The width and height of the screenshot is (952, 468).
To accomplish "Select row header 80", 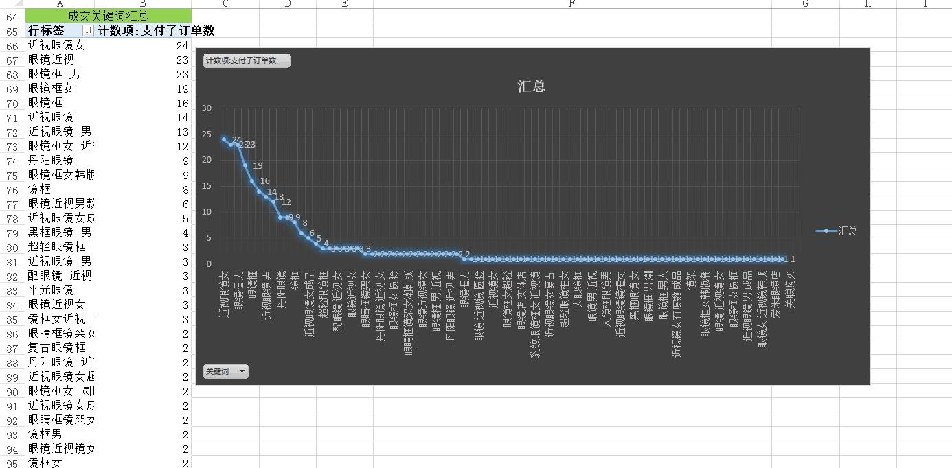I will pyautogui.click(x=12, y=247).
